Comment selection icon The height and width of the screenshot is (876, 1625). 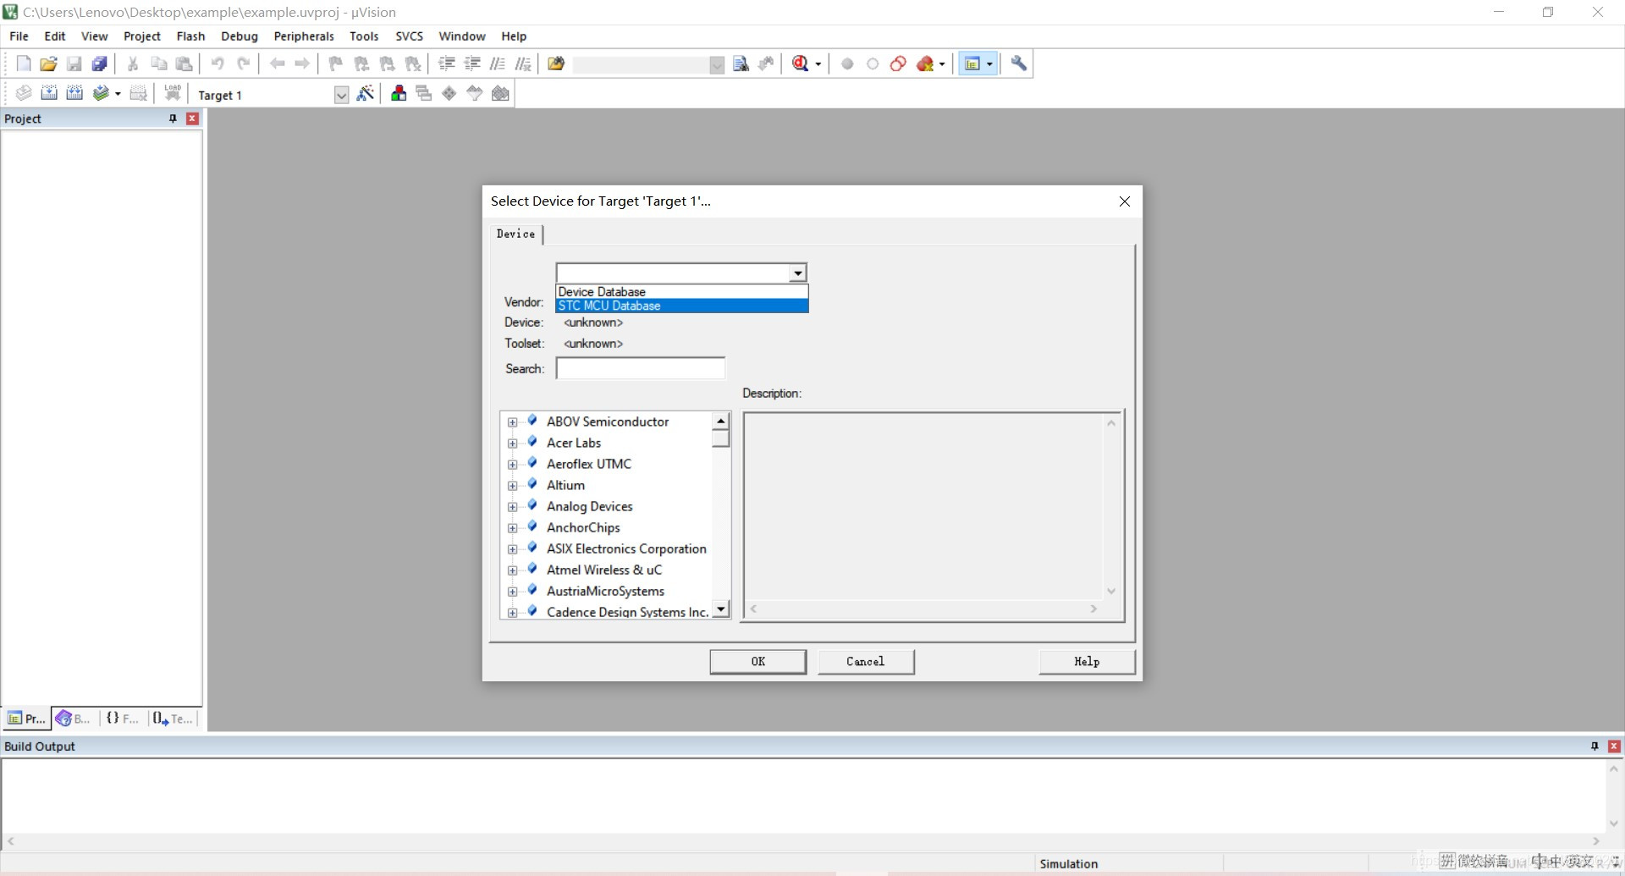point(498,63)
